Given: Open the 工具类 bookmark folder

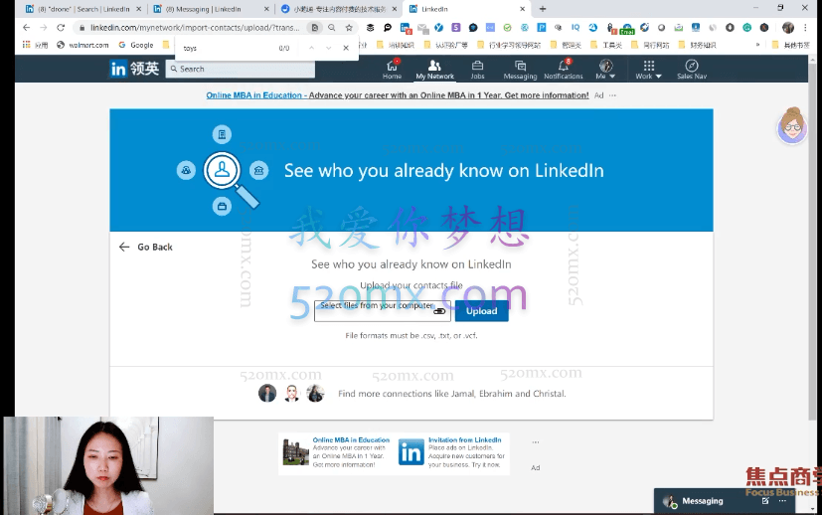Looking at the screenshot, I should click(606, 45).
